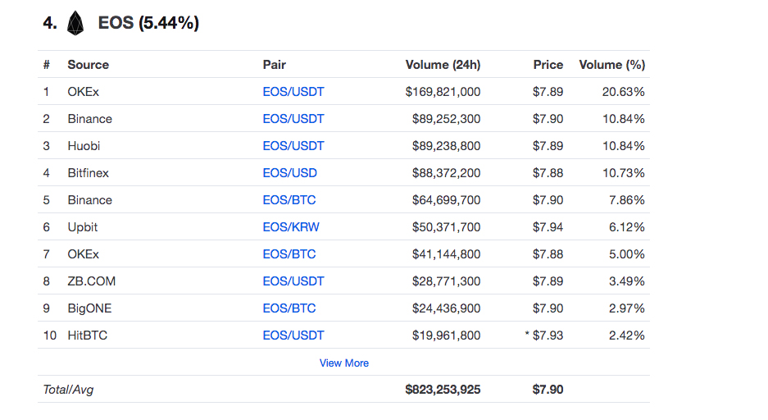
Task: Open the Upbit EOS/KRW pair link
Action: tap(291, 227)
